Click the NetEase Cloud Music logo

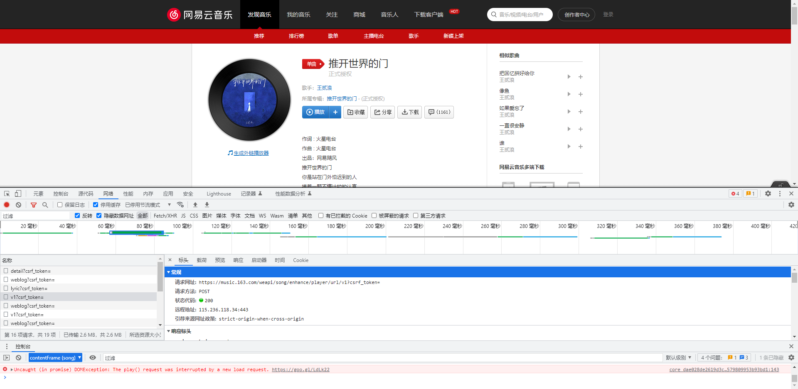(x=199, y=15)
